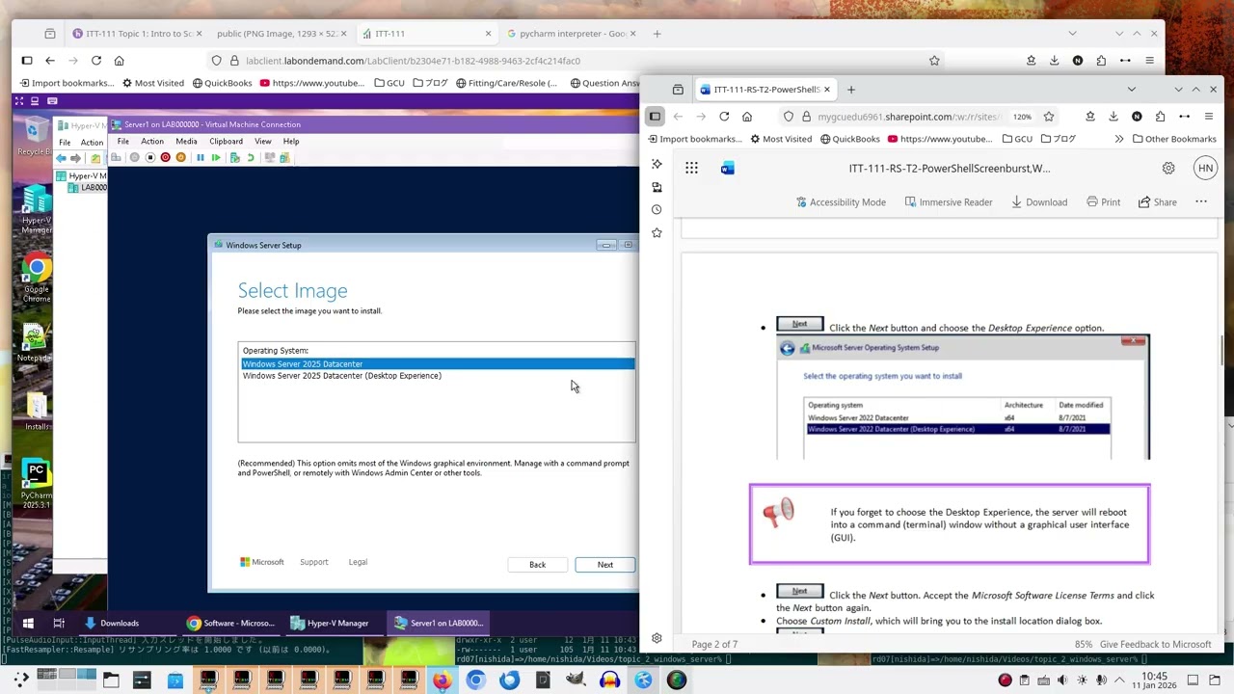The image size is (1234, 694).
Task: Open hamburger menu in SharePoint browser
Action: tap(1208, 117)
